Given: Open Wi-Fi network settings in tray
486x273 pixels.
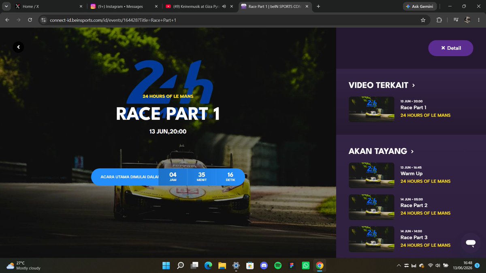Looking at the screenshot, I should point(431,266).
